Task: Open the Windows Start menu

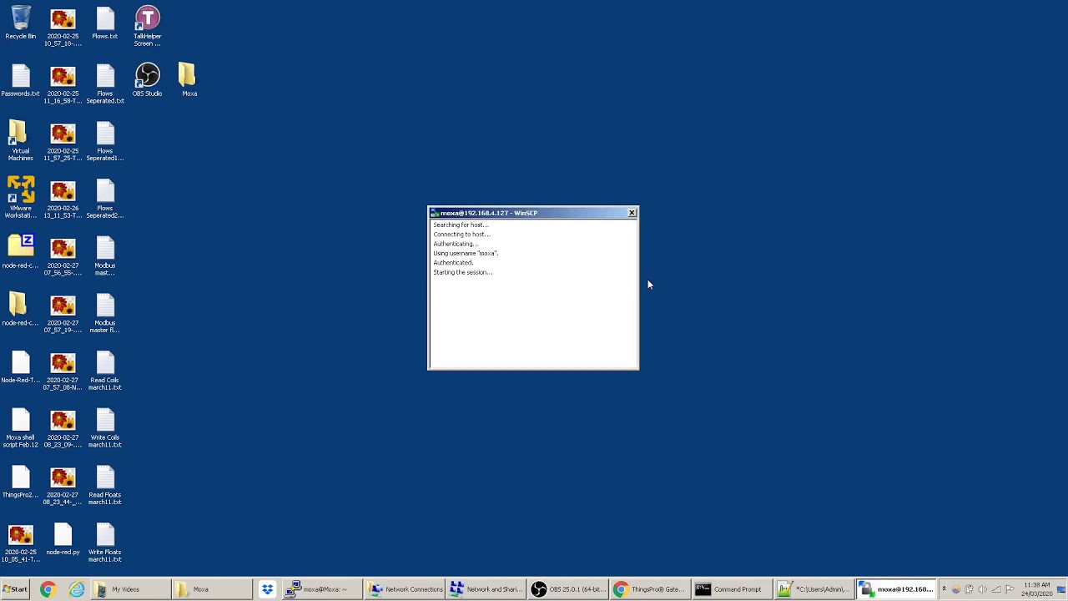Action: point(16,589)
